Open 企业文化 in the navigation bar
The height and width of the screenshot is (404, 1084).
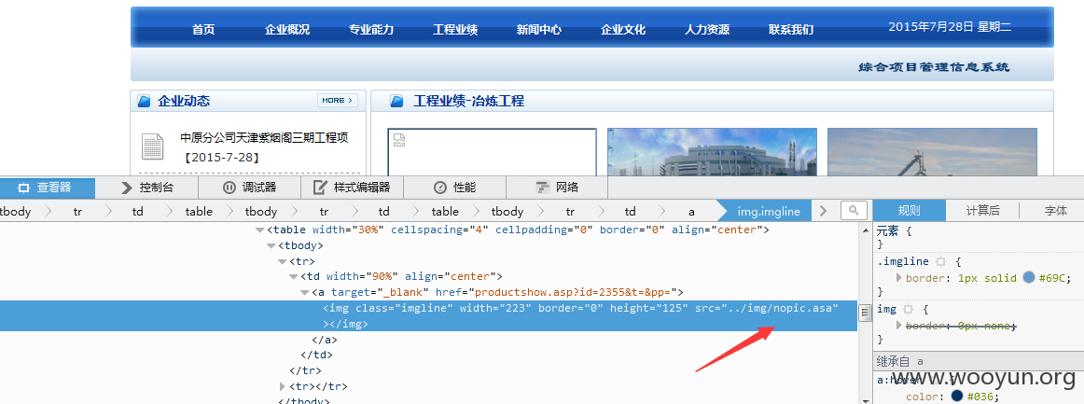pyautogui.click(x=623, y=30)
